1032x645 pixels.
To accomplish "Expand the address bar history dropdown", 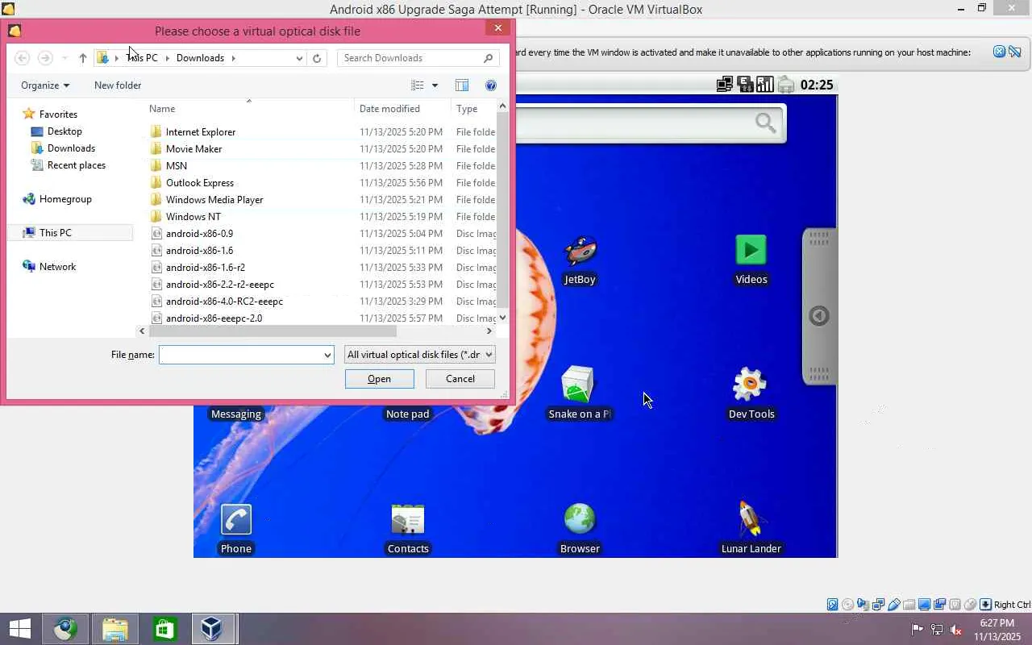I will point(299,58).
